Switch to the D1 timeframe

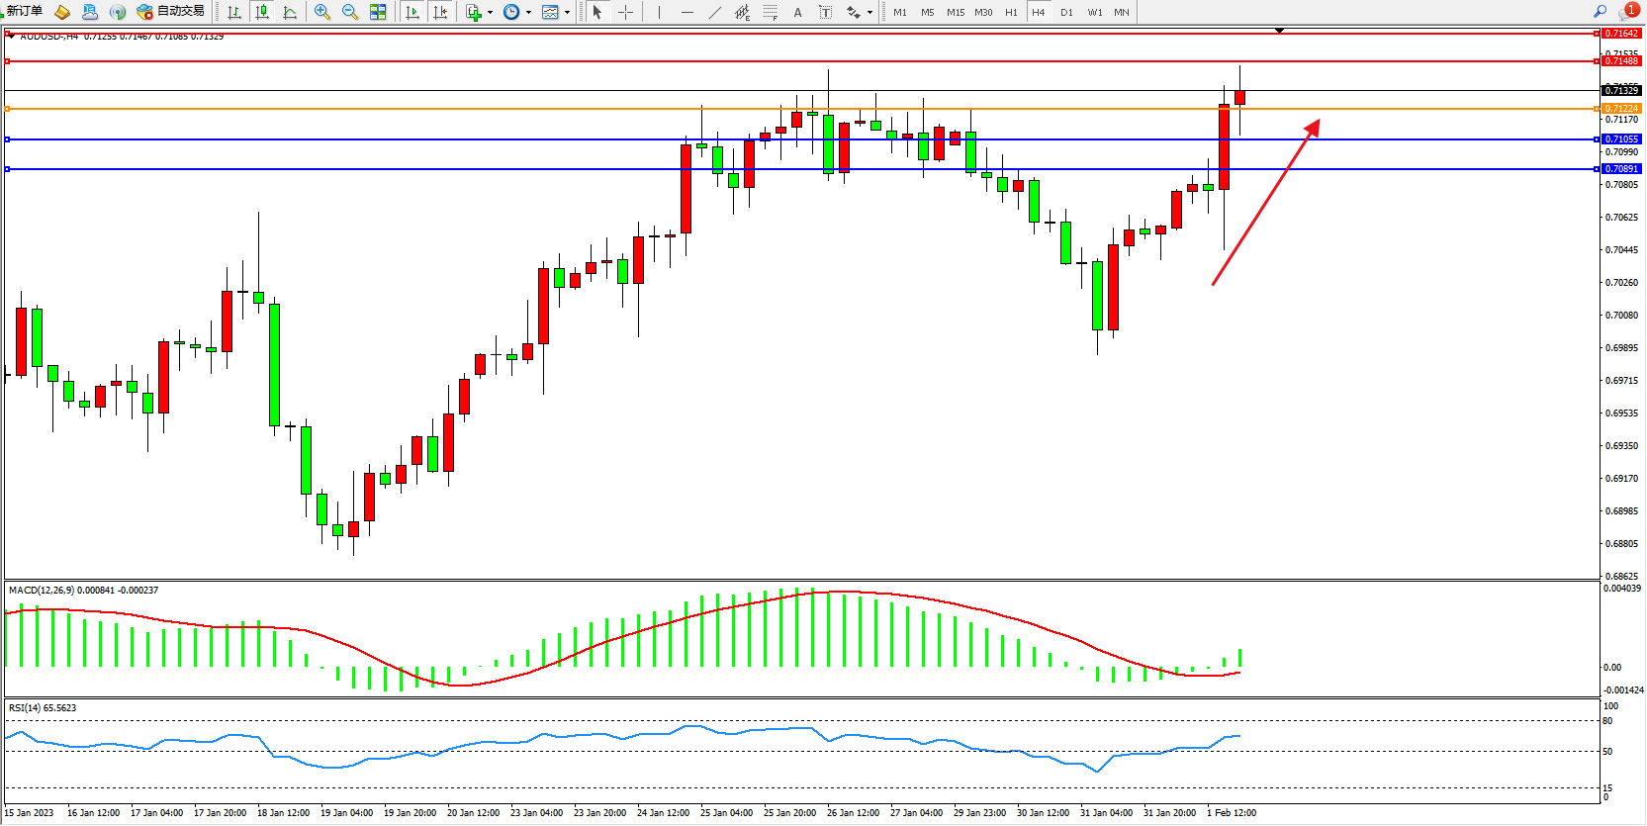1066,12
